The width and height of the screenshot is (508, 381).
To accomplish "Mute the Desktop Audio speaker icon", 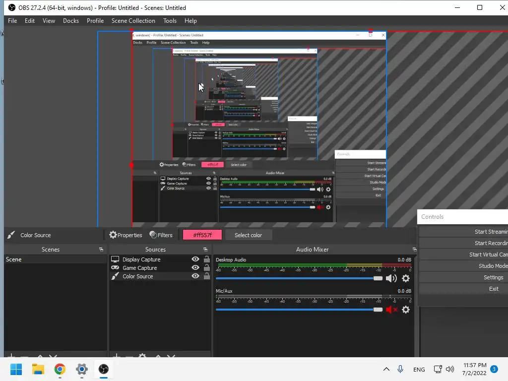I will [x=391, y=278].
